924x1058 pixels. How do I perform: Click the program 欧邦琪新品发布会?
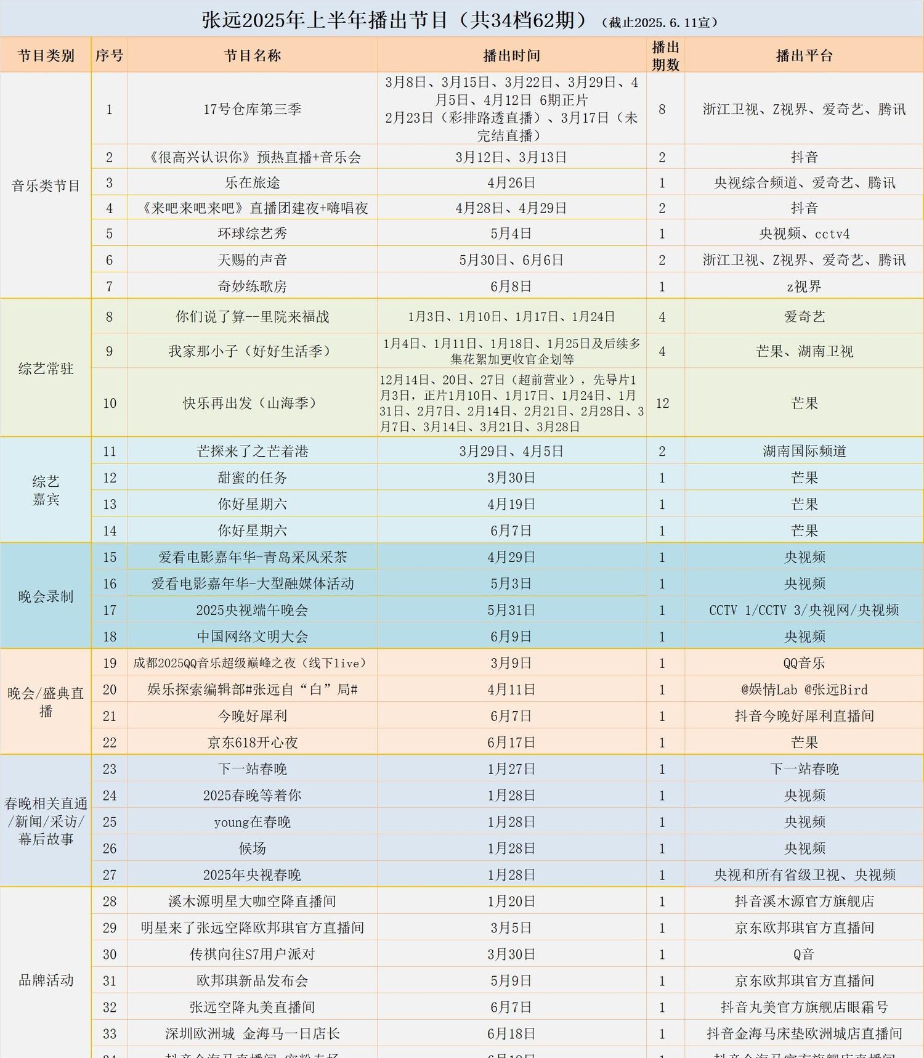click(253, 981)
